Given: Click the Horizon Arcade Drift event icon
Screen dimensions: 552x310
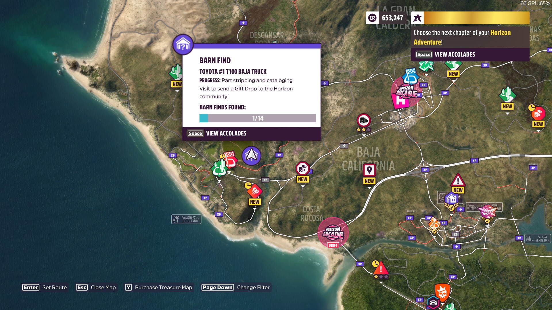Looking at the screenshot, I should point(333,232).
